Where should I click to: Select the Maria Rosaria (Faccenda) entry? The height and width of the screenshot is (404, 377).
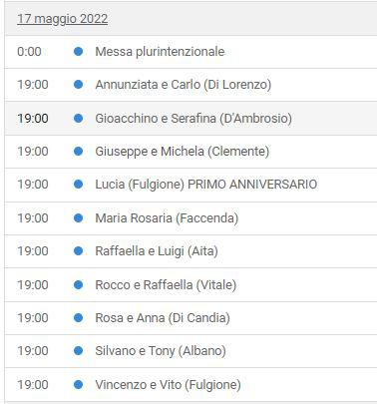[167, 218]
